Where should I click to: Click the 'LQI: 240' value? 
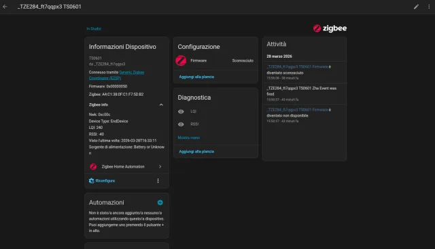point(96,128)
